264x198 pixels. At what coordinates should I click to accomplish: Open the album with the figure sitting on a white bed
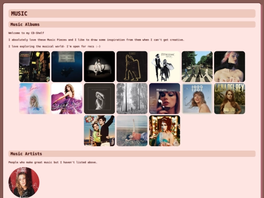pyautogui.click(x=99, y=66)
